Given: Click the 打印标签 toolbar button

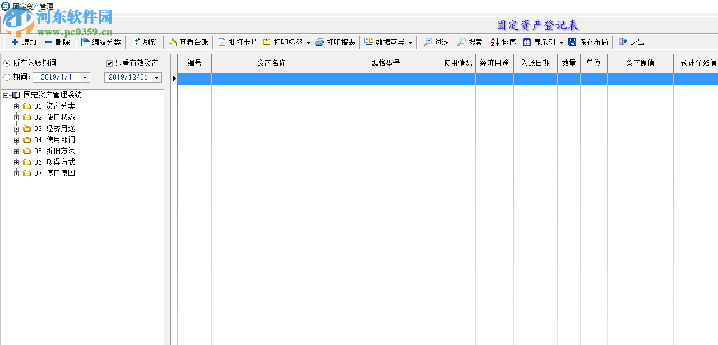Looking at the screenshot, I should (282, 42).
